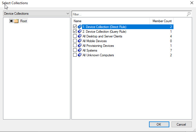Enable the All Unknown Computers checkbox

pyautogui.click(x=75, y=55)
